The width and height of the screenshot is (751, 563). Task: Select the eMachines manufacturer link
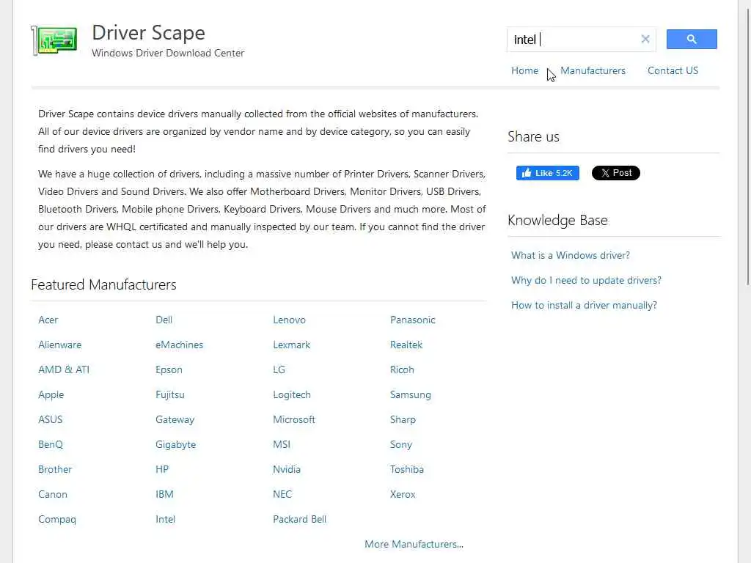[x=179, y=345]
